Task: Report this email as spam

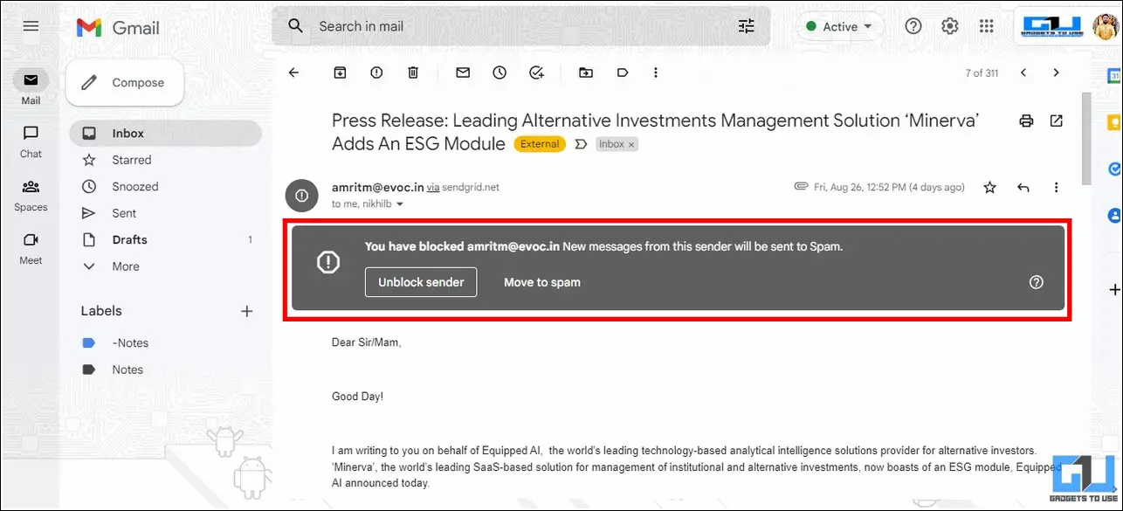Action: pos(376,73)
